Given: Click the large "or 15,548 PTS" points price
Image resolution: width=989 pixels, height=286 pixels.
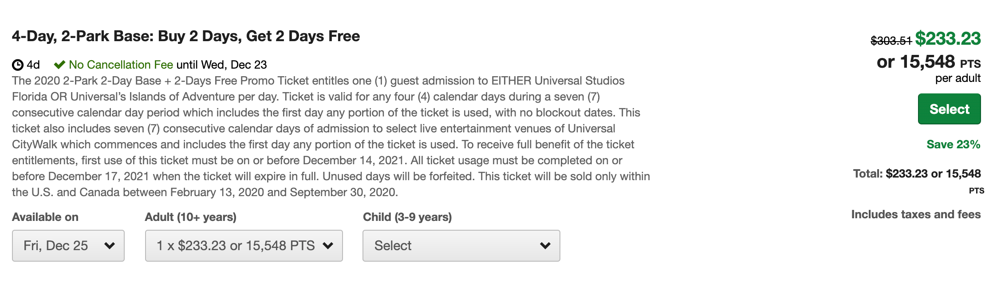Looking at the screenshot, I should (928, 62).
